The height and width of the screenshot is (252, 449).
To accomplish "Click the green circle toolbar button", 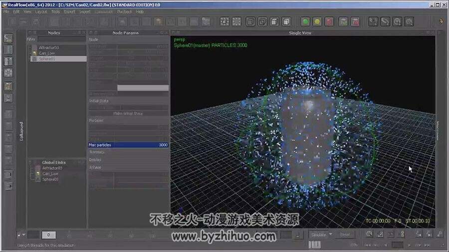I will pyautogui.click(x=305, y=22).
